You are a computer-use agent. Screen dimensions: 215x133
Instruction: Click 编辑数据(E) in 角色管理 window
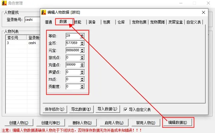pyautogui.click(x=178, y=122)
